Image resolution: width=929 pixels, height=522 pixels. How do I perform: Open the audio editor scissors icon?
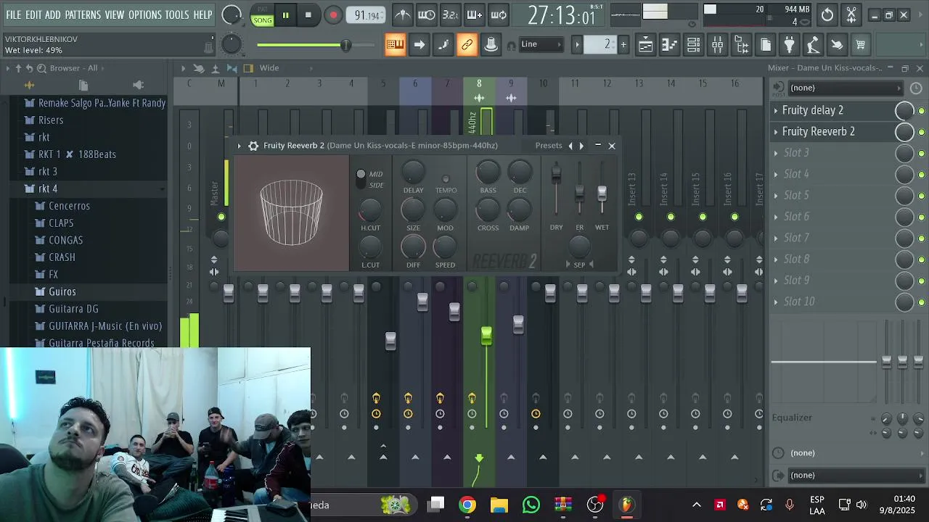[x=851, y=14]
